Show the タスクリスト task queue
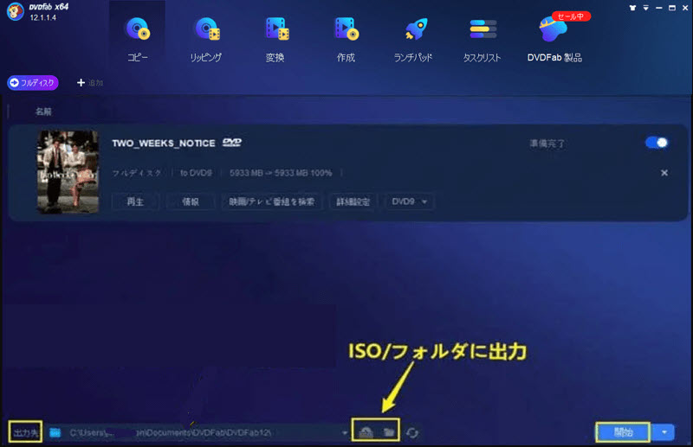Image resolution: width=693 pixels, height=447 pixels. pos(483,37)
